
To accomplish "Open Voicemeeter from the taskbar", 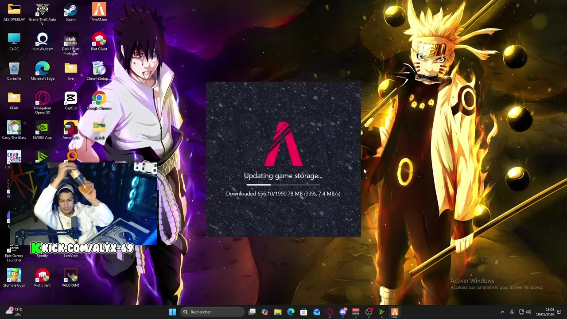I will [x=356, y=312].
